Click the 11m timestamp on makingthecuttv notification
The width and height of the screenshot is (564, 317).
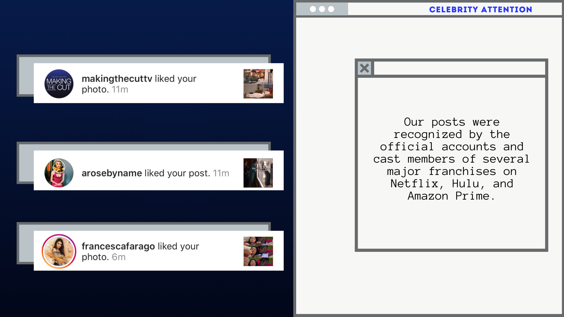[x=120, y=90]
